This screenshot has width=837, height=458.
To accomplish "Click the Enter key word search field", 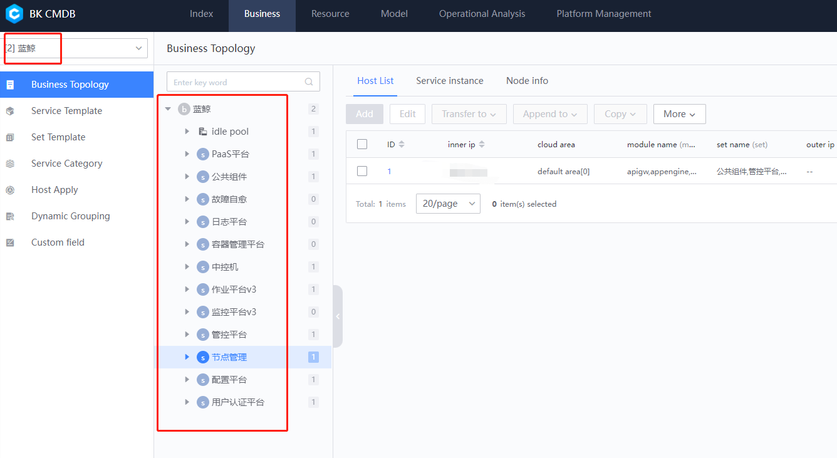I will coord(243,82).
